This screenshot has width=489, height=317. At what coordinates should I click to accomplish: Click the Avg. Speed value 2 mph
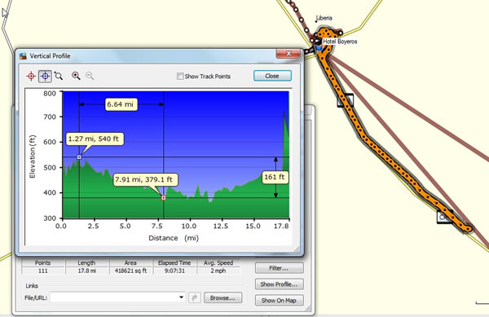click(218, 271)
